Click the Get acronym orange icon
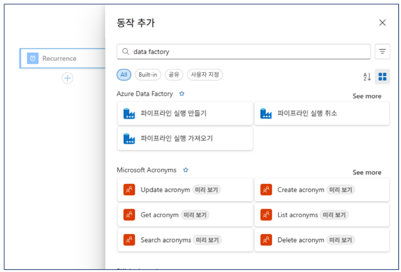The width and height of the screenshot is (401, 272). (x=129, y=215)
